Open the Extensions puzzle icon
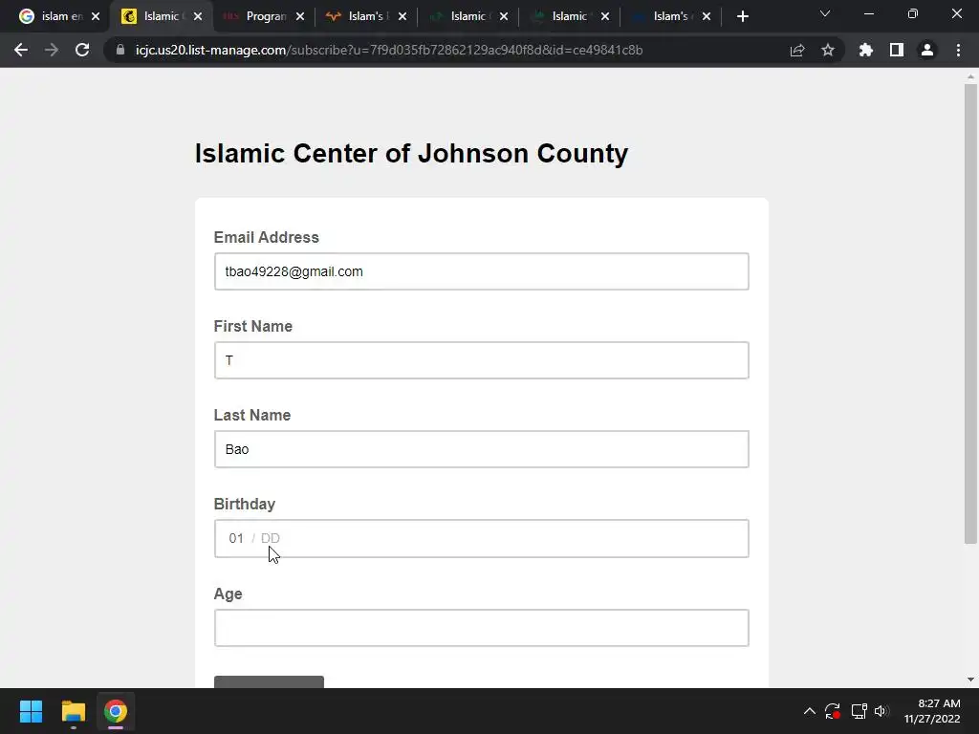Image resolution: width=979 pixels, height=734 pixels. pos(866,50)
